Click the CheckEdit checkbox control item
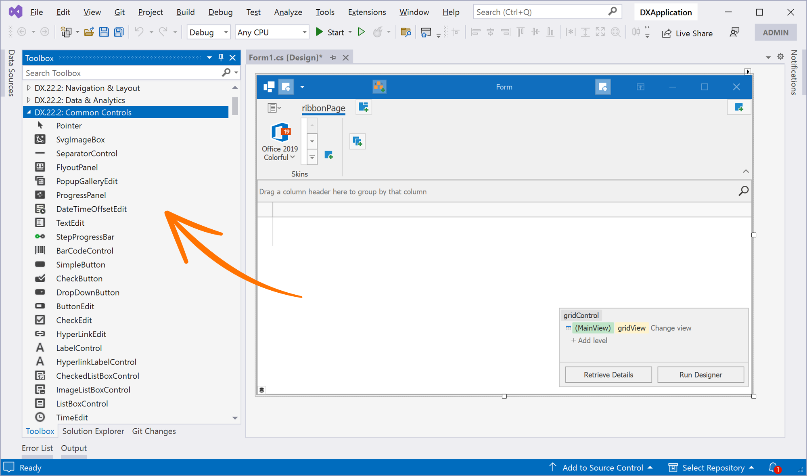 click(73, 320)
